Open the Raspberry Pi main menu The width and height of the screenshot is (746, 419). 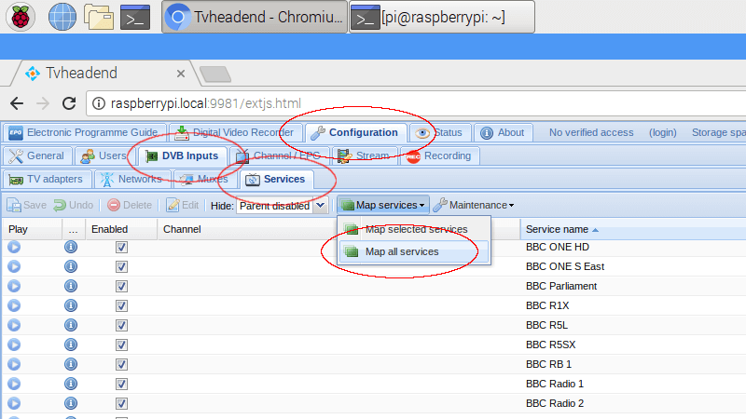[x=21, y=17]
